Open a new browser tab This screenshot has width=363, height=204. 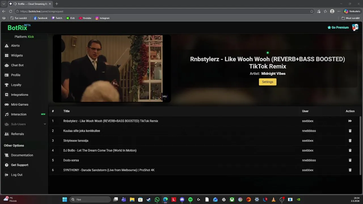pyautogui.click(x=57, y=4)
